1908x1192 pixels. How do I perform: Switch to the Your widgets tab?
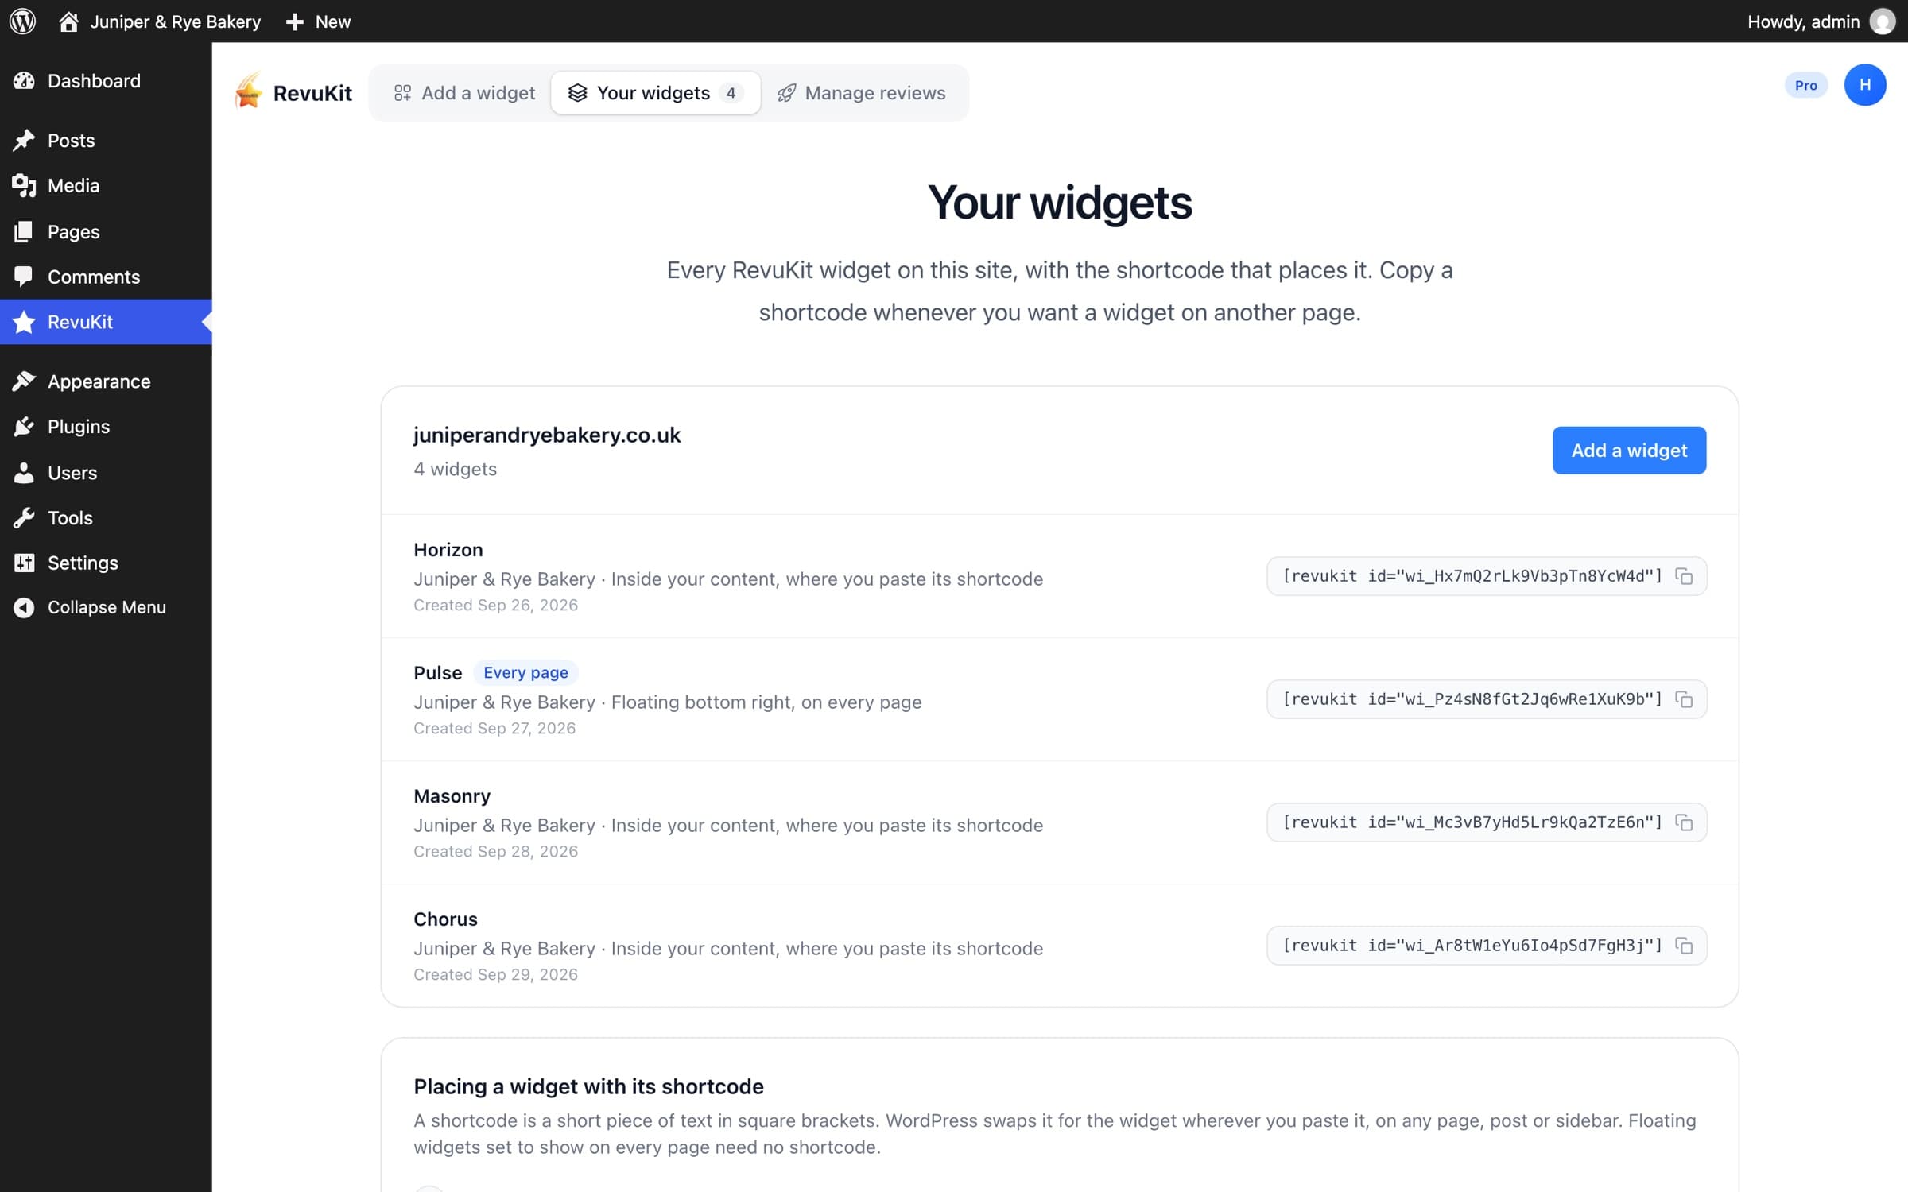[656, 93]
